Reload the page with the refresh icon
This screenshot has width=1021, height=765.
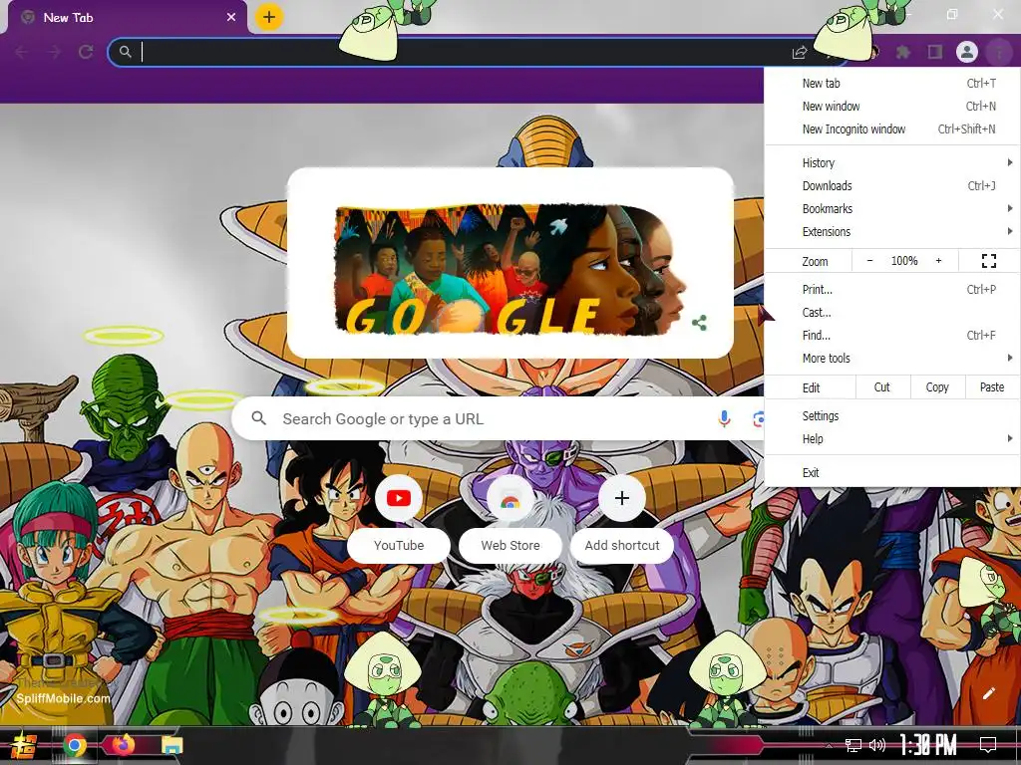pos(86,52)
